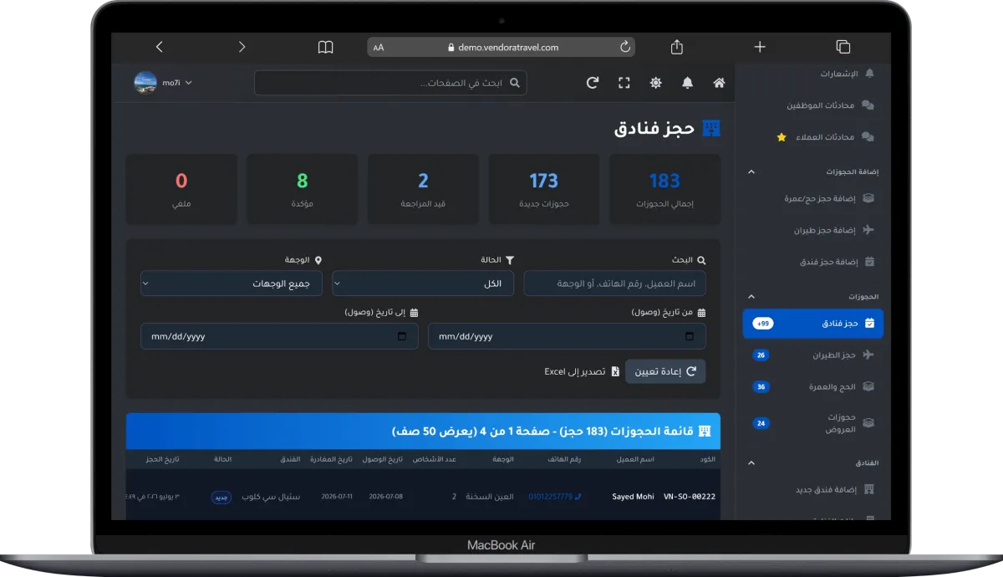Click the address bar demo.vendoratravel.com

click(x=501, y=48)
